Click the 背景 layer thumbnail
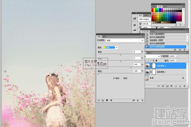 coord(147,78)
